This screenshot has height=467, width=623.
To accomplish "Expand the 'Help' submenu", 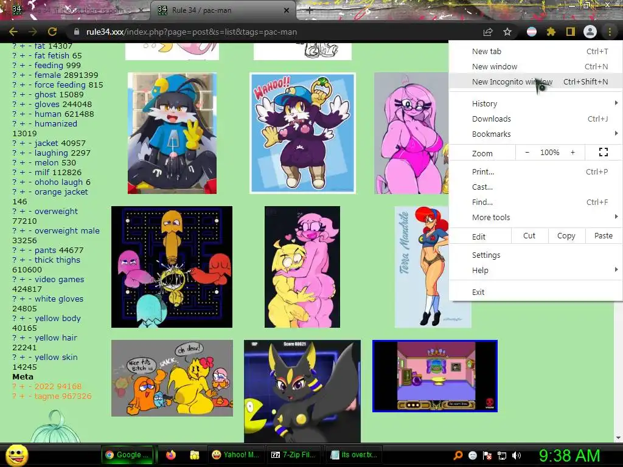I will (x=535, y=270).
